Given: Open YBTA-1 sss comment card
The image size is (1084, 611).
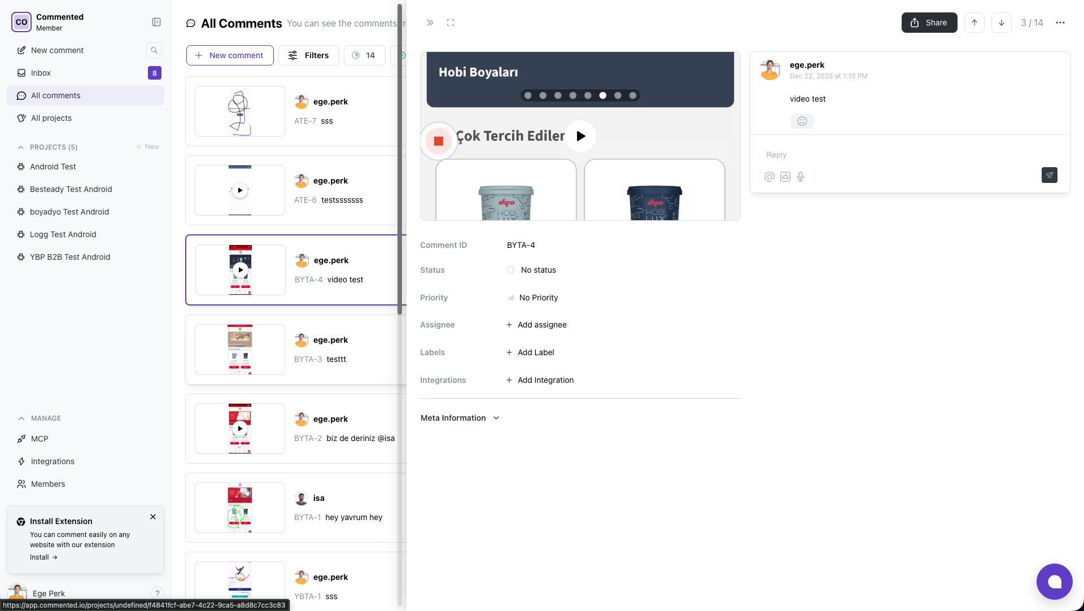Looking at the screenshot, I should pos(296,582).
